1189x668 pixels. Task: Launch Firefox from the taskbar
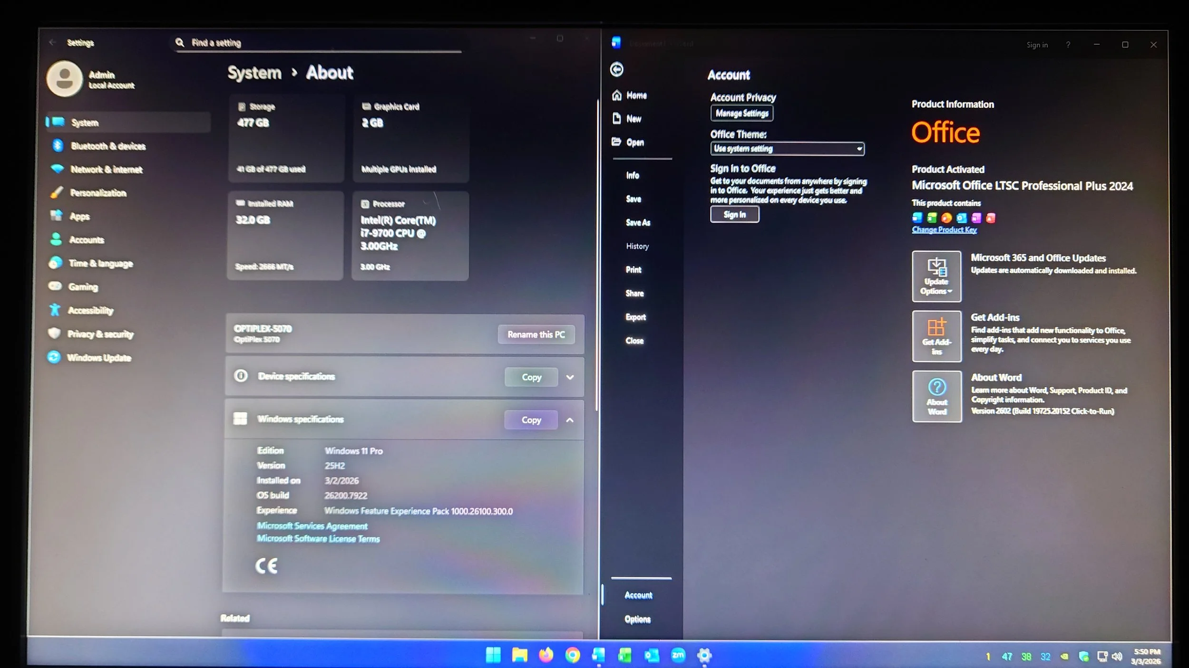546,655
